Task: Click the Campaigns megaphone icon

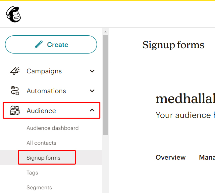Action: click(15, 71)
